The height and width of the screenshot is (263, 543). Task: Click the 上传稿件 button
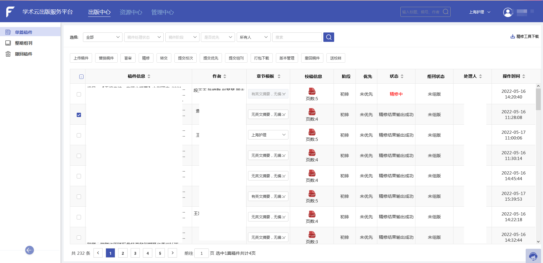click(x=81, y=58)
